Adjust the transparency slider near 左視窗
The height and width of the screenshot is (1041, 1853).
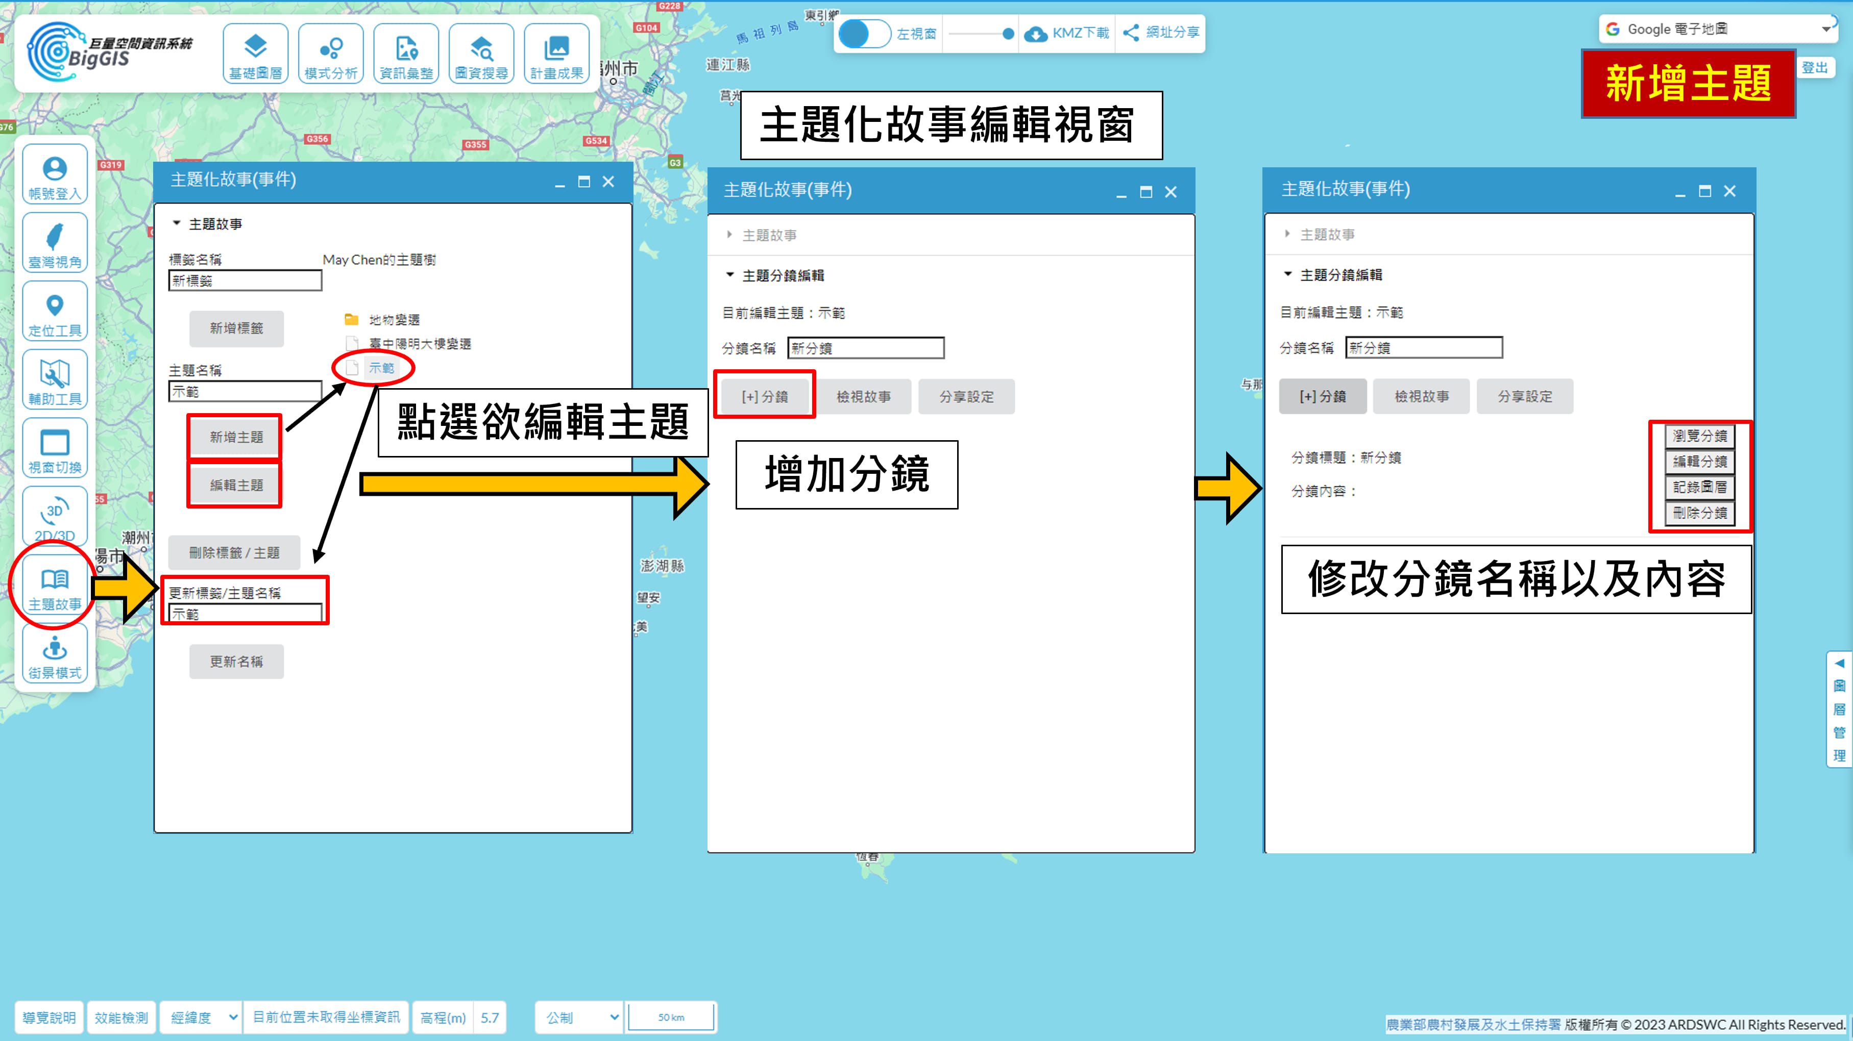pos(1008,34)
